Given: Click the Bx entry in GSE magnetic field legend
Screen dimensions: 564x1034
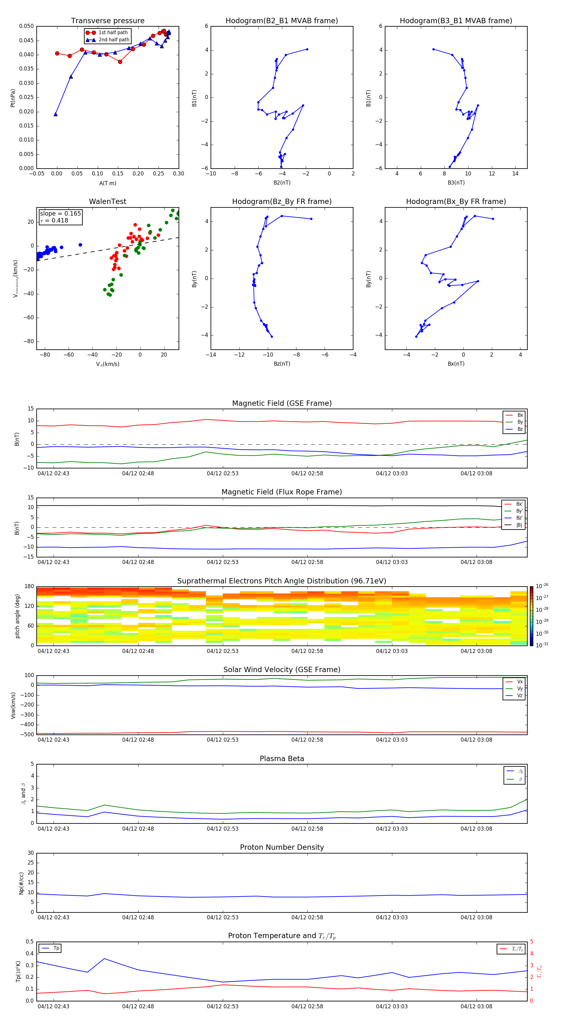Looking at the screenshot, I should pyautogui.click(x=514, y=415).
